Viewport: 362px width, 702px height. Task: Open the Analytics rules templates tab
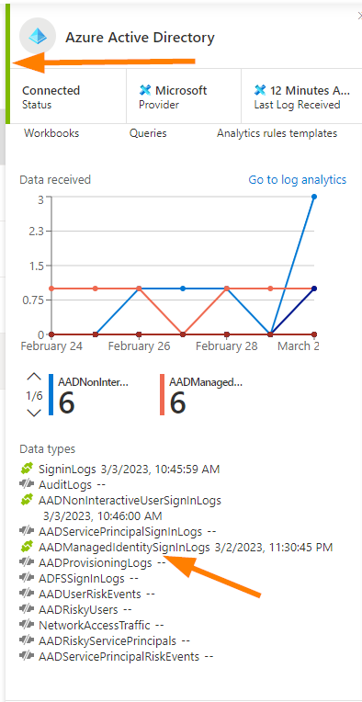point(277,133)
